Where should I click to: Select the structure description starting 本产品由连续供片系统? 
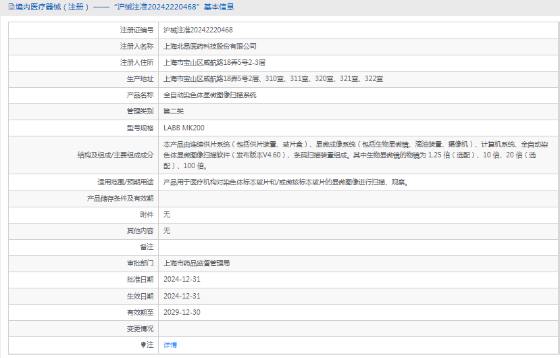pos(356,155)
